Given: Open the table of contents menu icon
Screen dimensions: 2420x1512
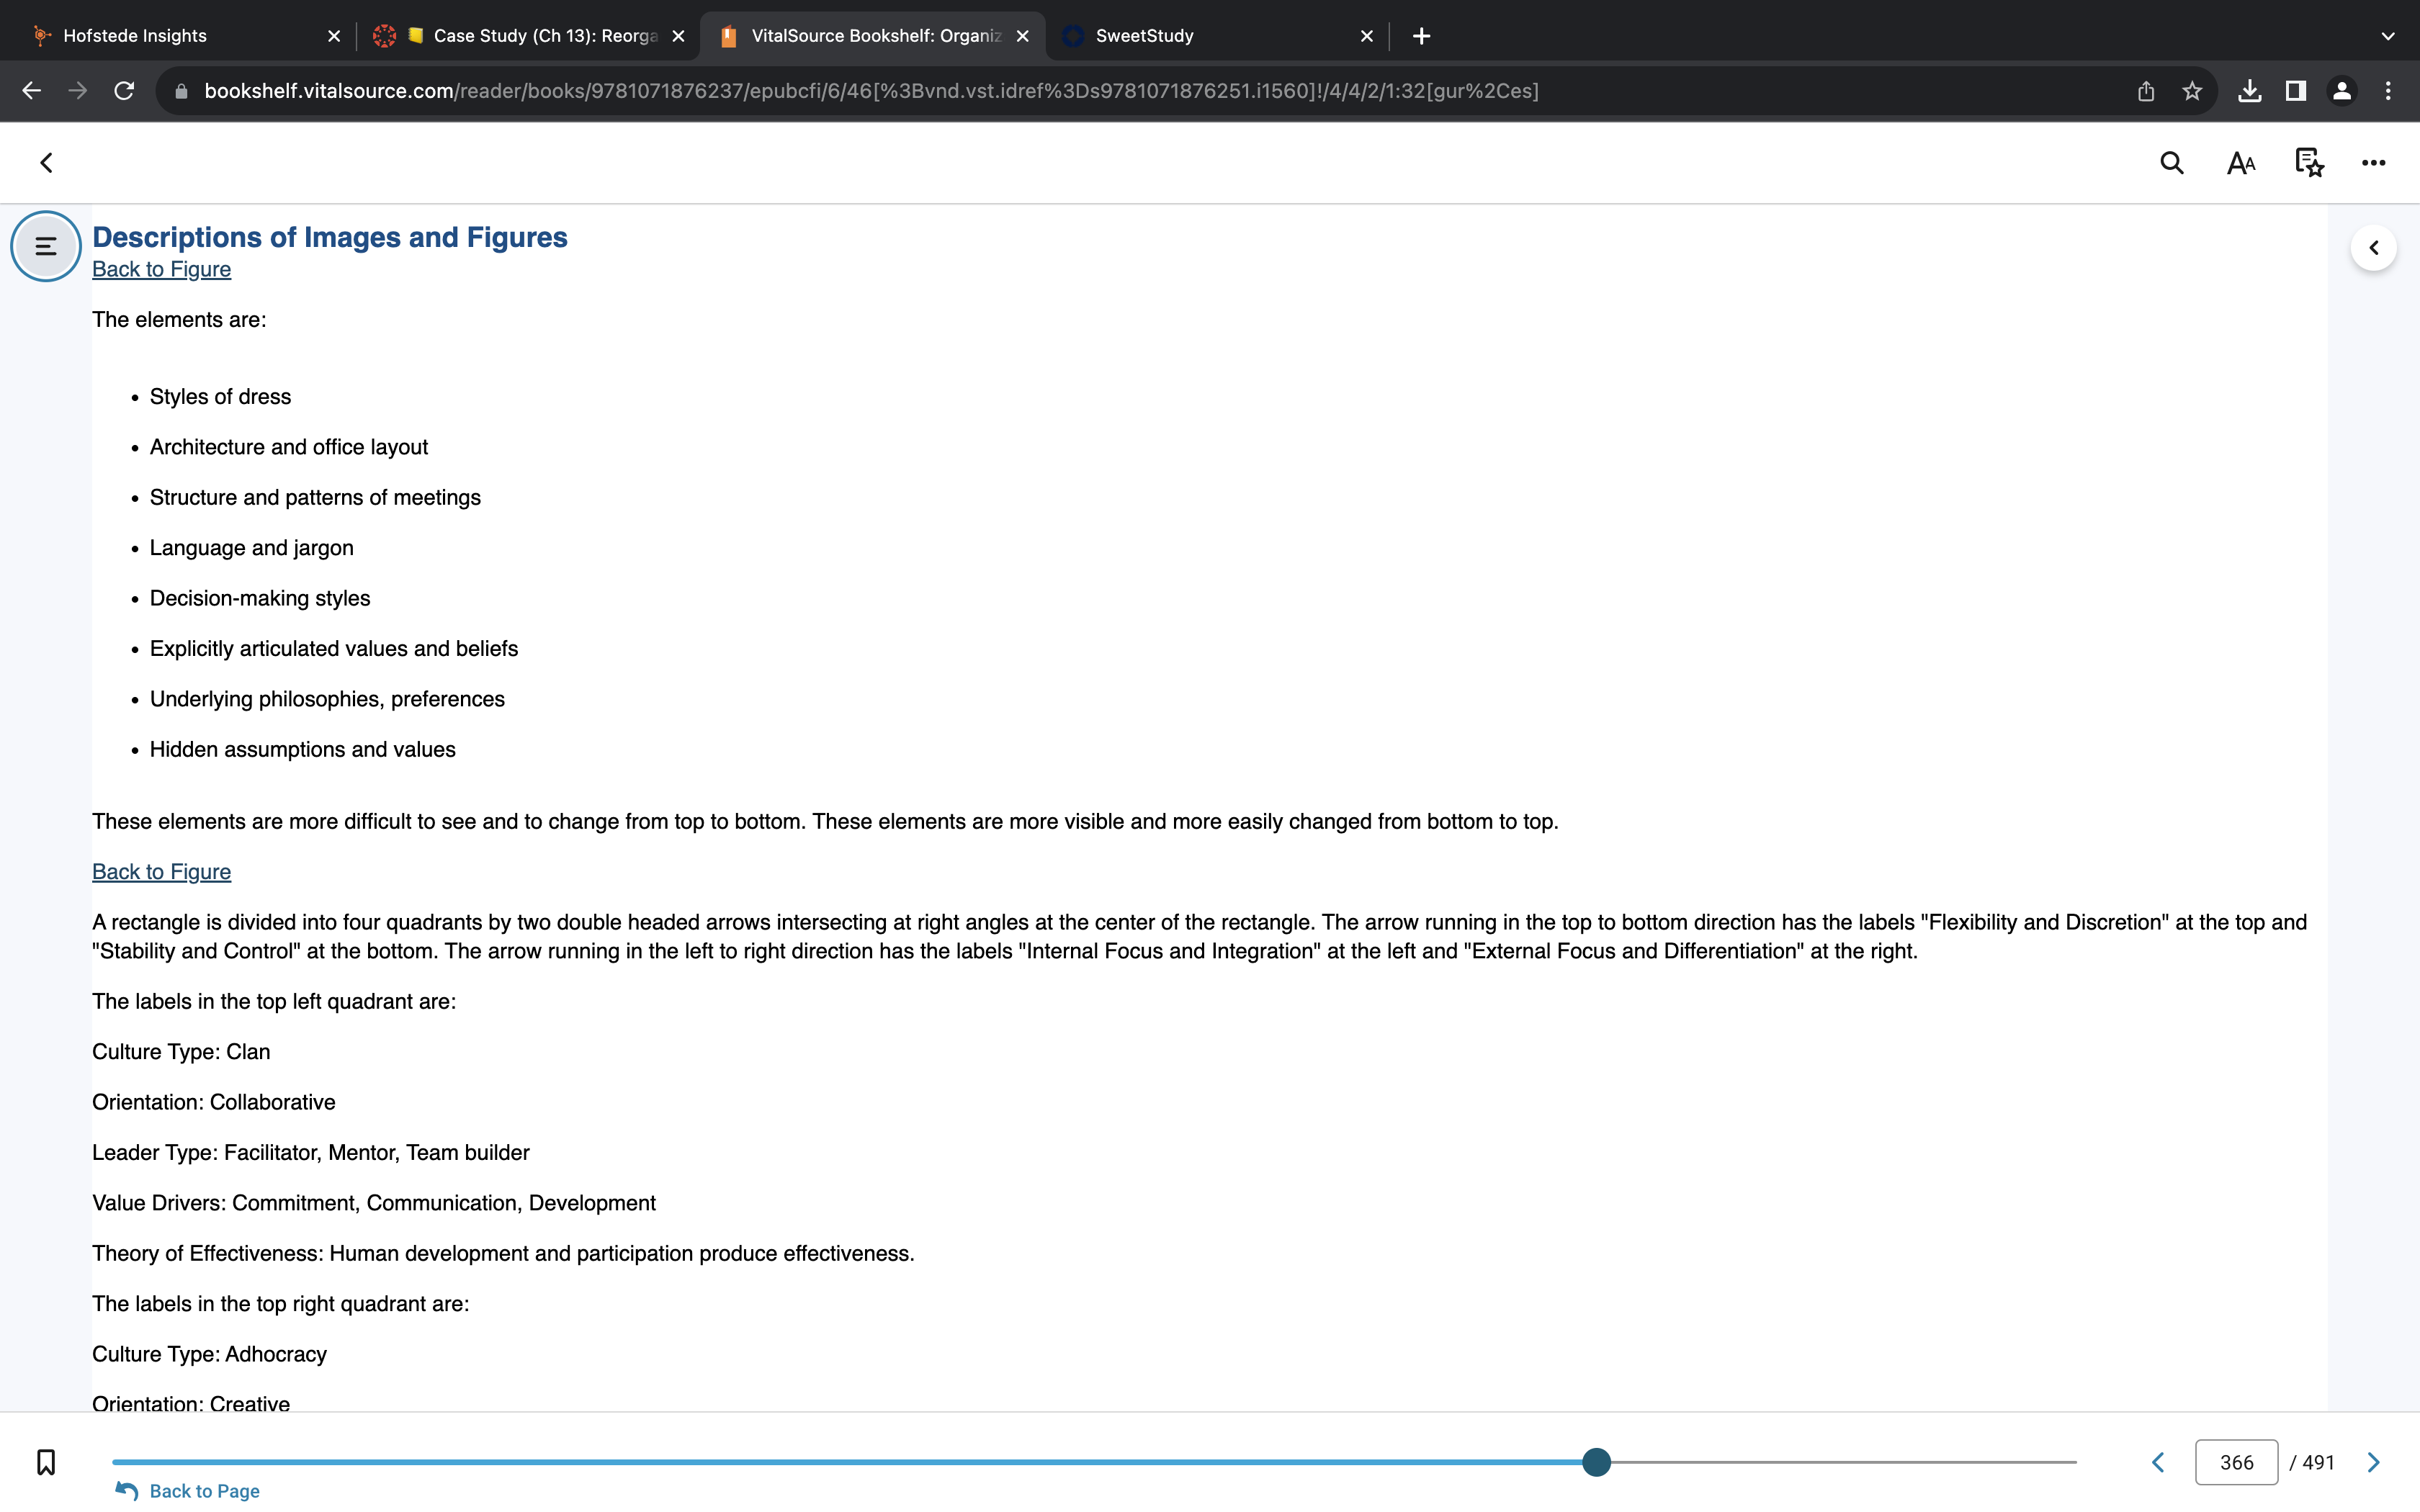Looking at the screenshot, I should (x=46, y=246).
